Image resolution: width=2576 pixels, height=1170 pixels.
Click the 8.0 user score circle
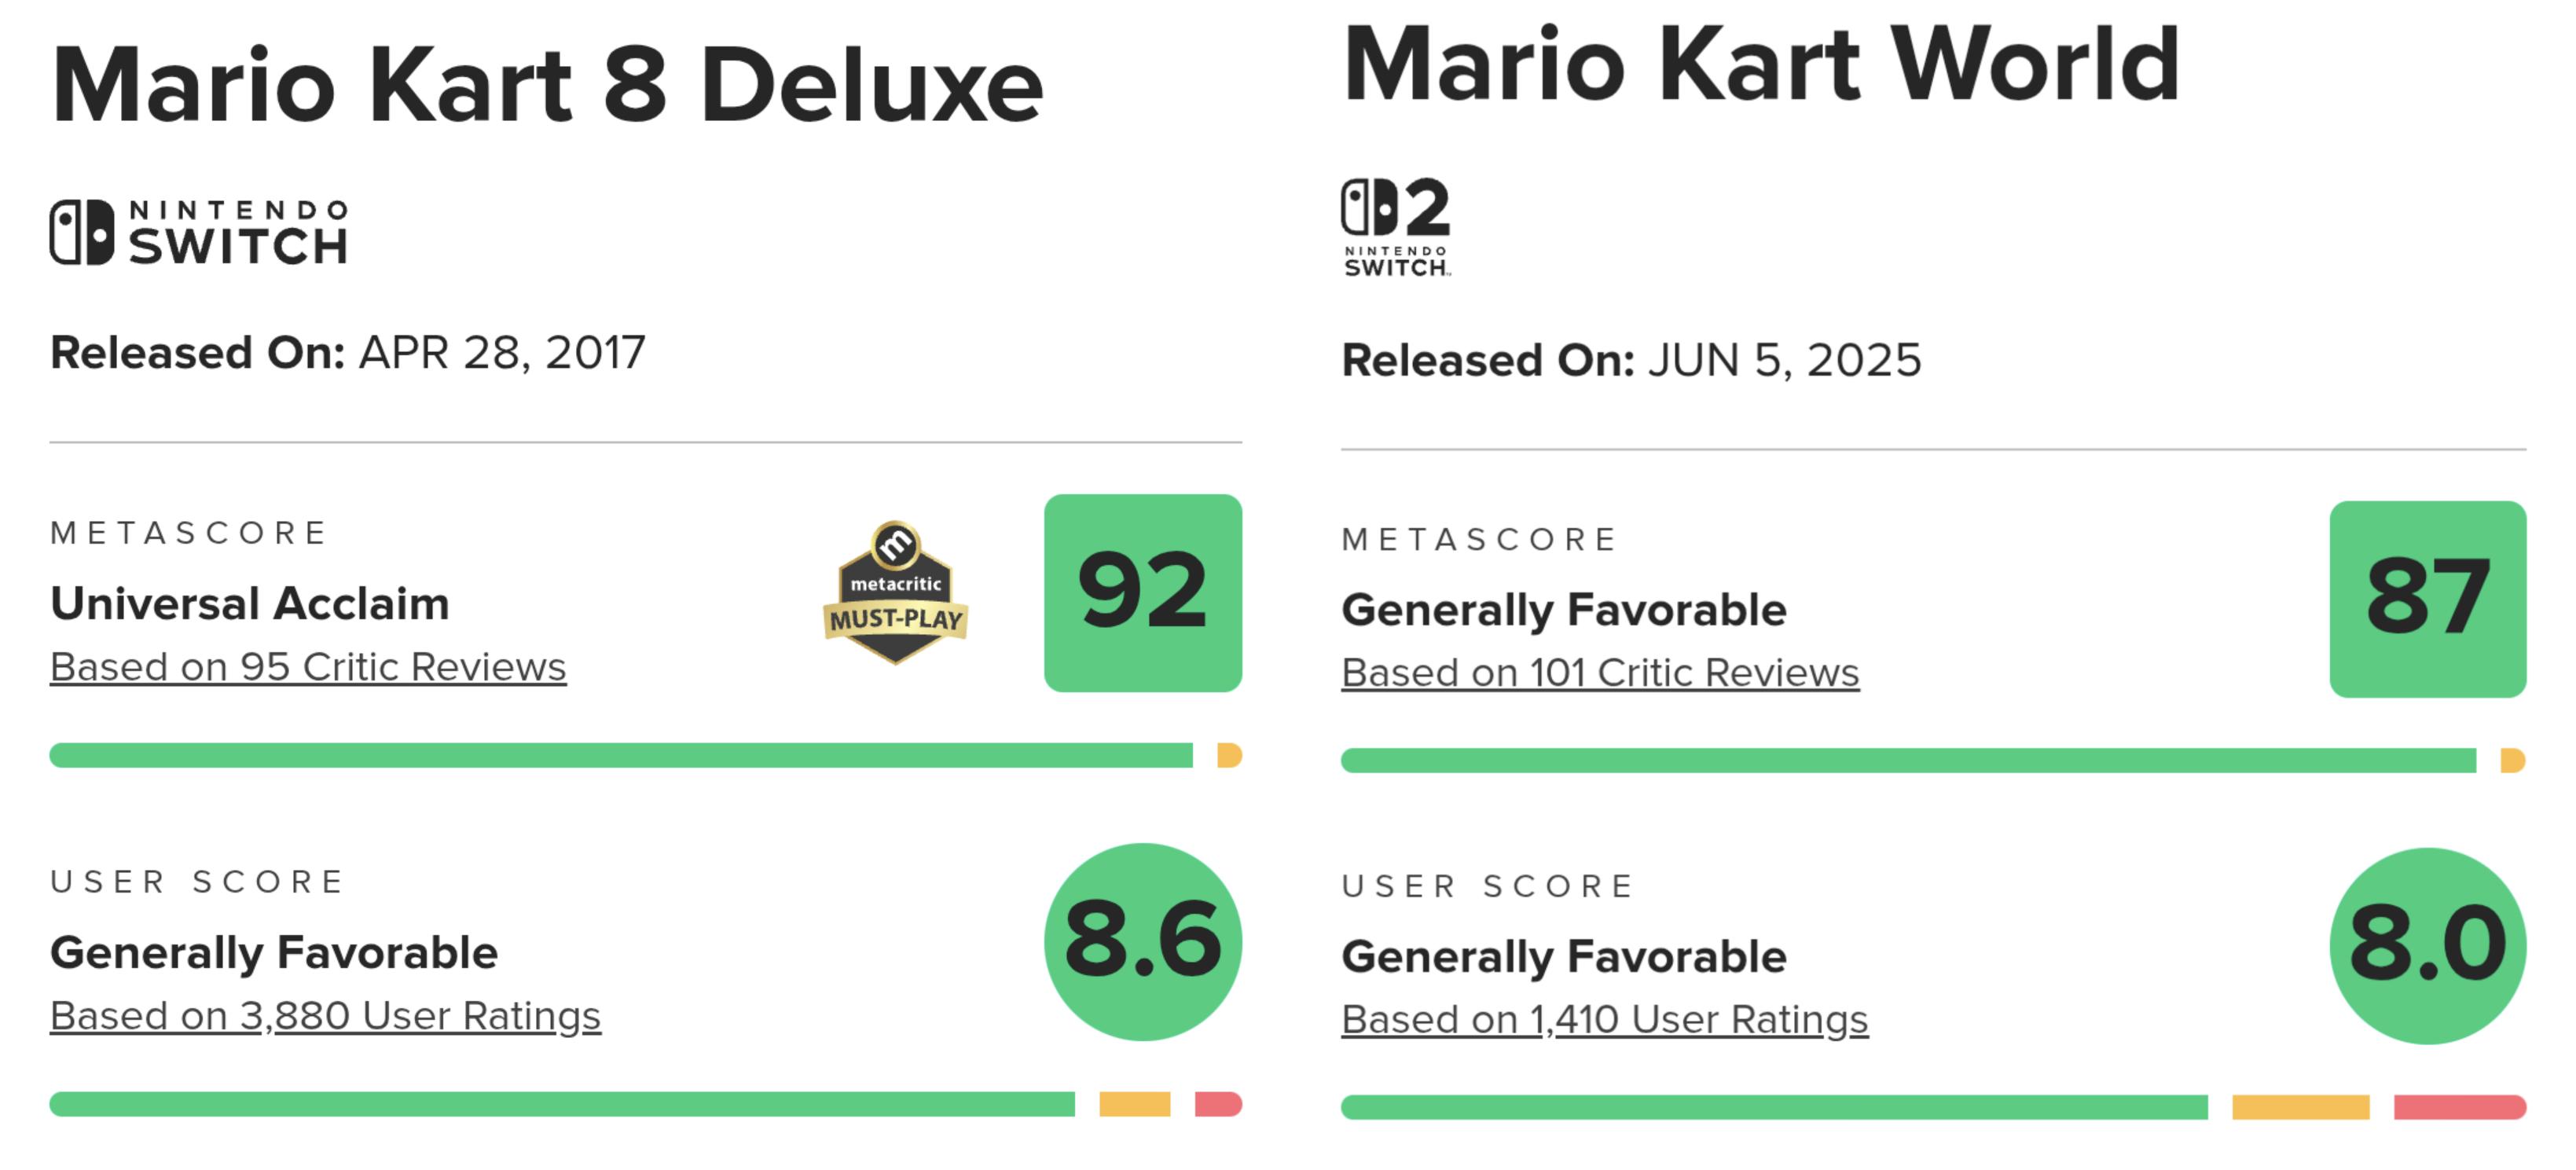(x=2428, y=946)
